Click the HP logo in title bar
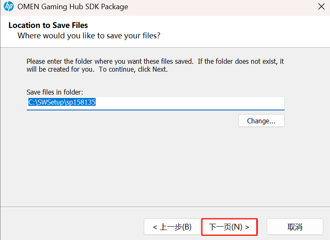Image resolution: width=330 pixels, height=240 pixels. [9, 7]
